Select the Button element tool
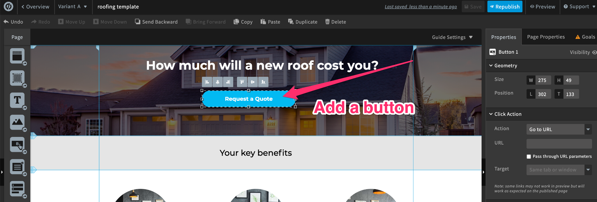Image resolution: width=597 pixels, height=202 pixels. pos(17,144)
